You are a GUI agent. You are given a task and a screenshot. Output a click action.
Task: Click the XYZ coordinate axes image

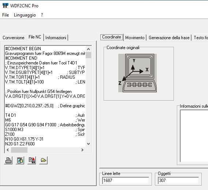(137, 73)
